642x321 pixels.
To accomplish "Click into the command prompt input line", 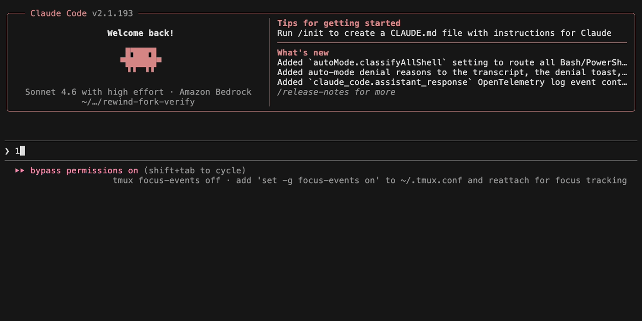I will (x=321, y=151).
